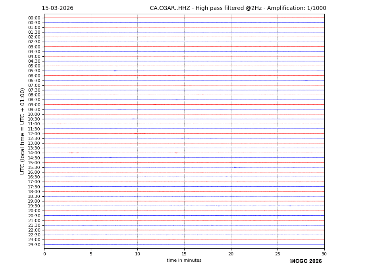
Task: Select the 23:30 time label
Action: pos(34,245)
